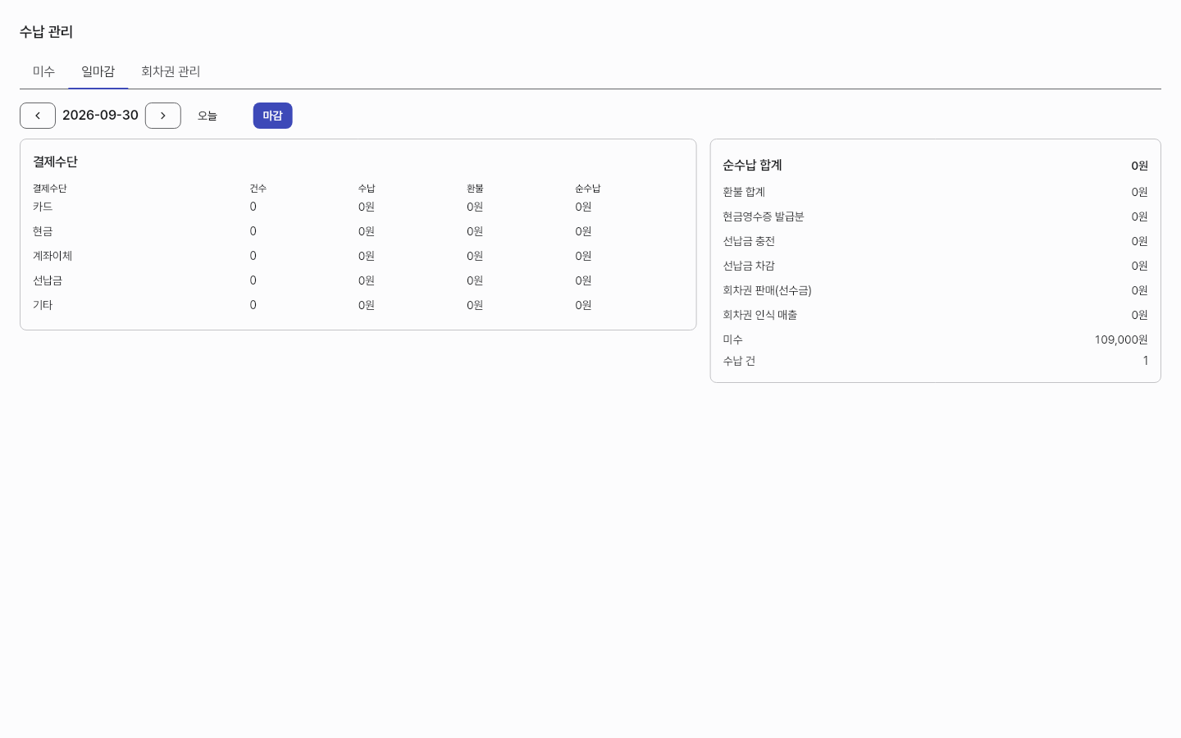Screen dimensions: 1181x738
Task: Click the date 2026-09-30
Action: (x=100, y=115)
